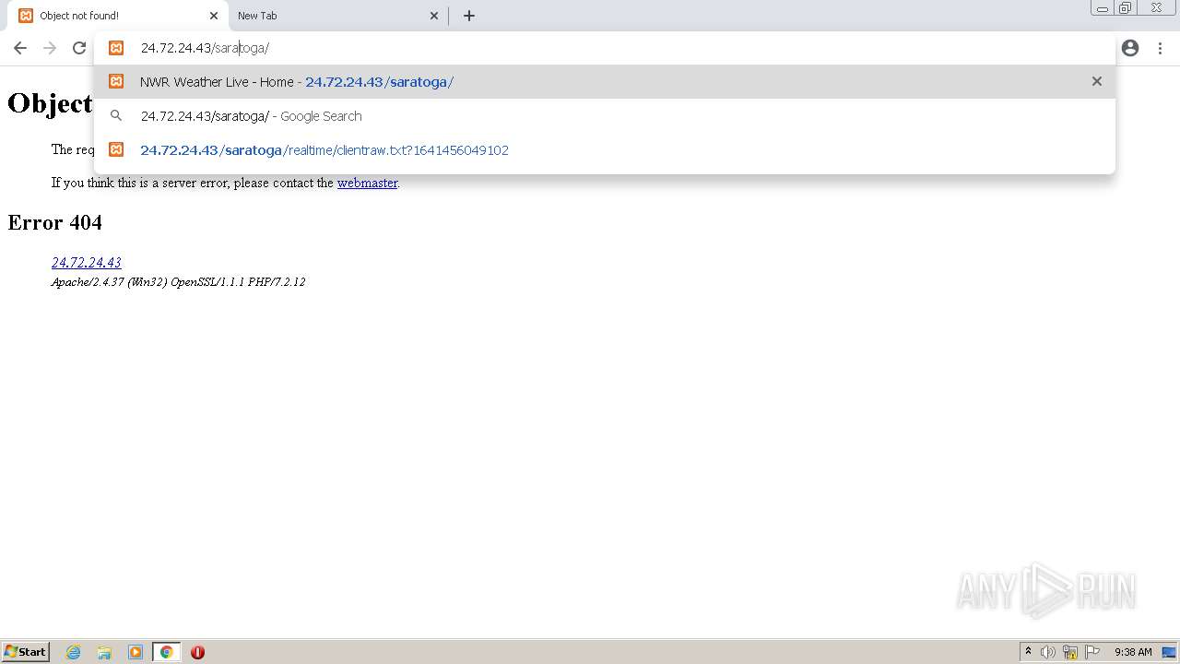Image resolution: width=1180 pixels, height=664 pixels.
Task: Remove NWR Weather Live suggestion with X
Action: pos(1097,81)
